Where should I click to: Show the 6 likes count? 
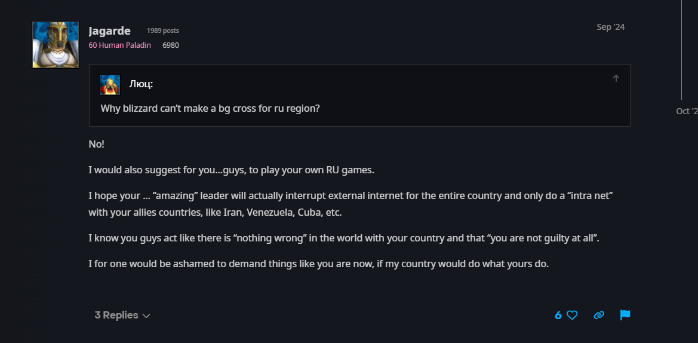(x=558, y=316)
